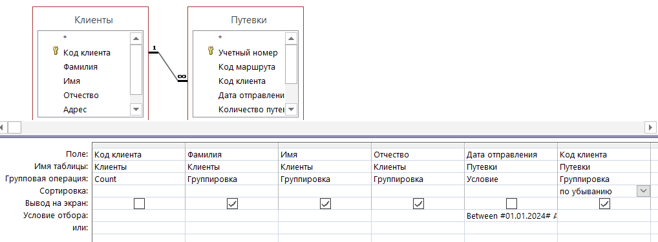
Task: Click the Count group operation cell
Action: coord(139,179)
